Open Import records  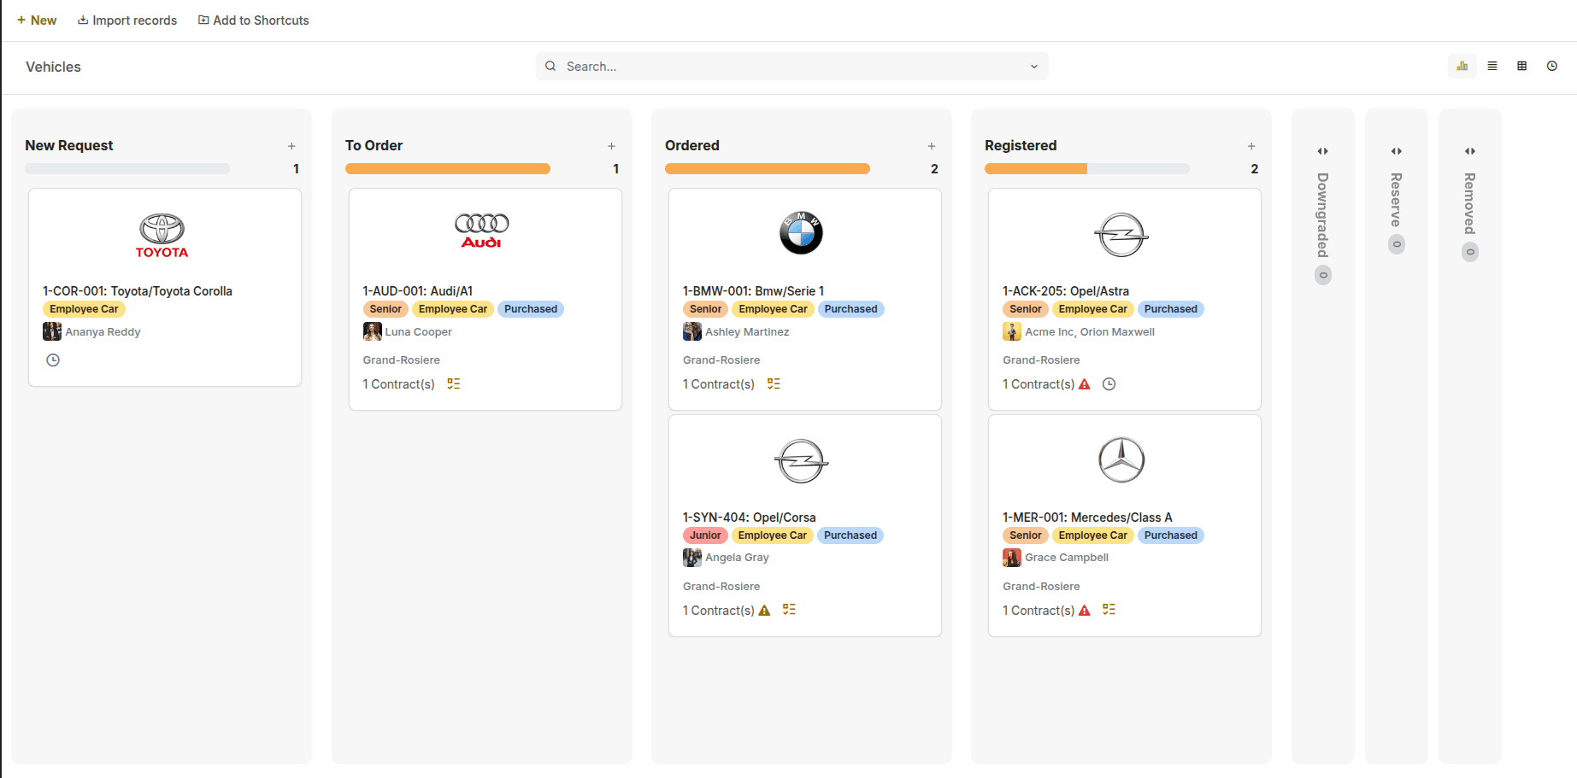click(127, 20)
